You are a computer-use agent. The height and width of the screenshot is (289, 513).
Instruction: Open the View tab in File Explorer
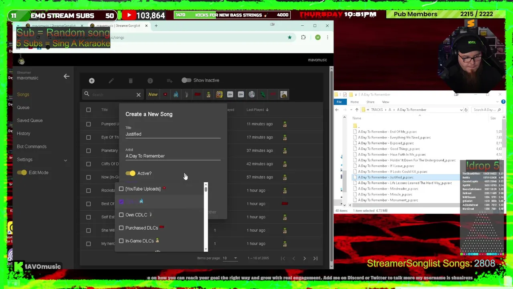386,102
